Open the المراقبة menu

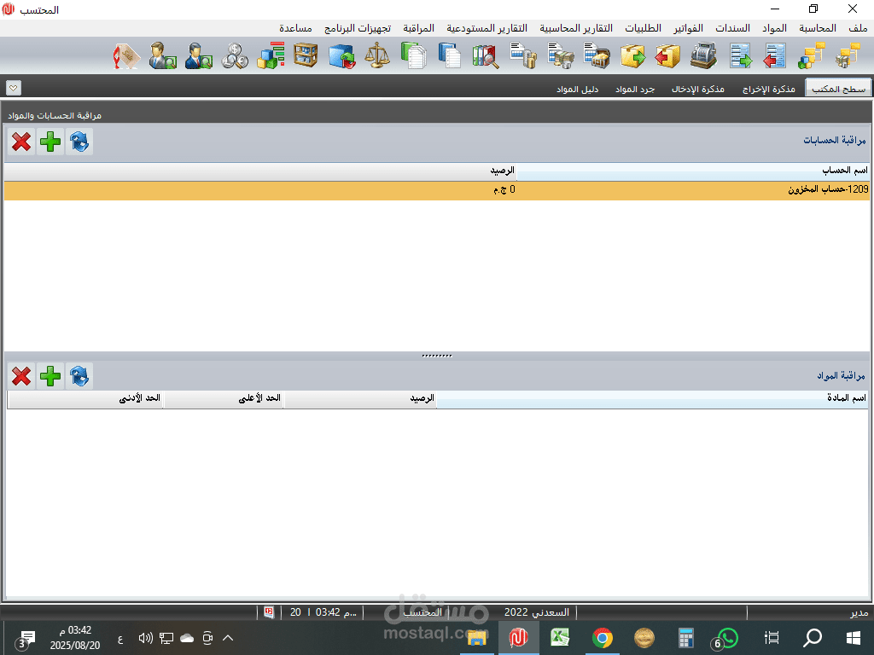click(x=418, y=28)
